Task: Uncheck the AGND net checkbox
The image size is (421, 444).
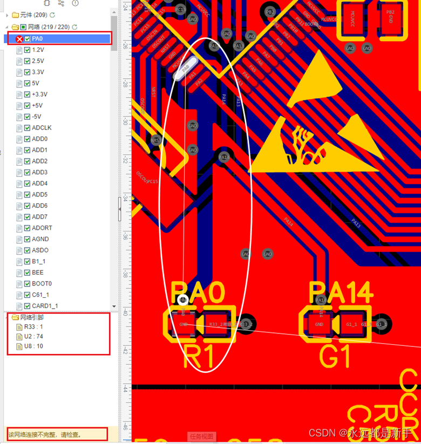Action: pyautogui.click(x=27, y=240)
